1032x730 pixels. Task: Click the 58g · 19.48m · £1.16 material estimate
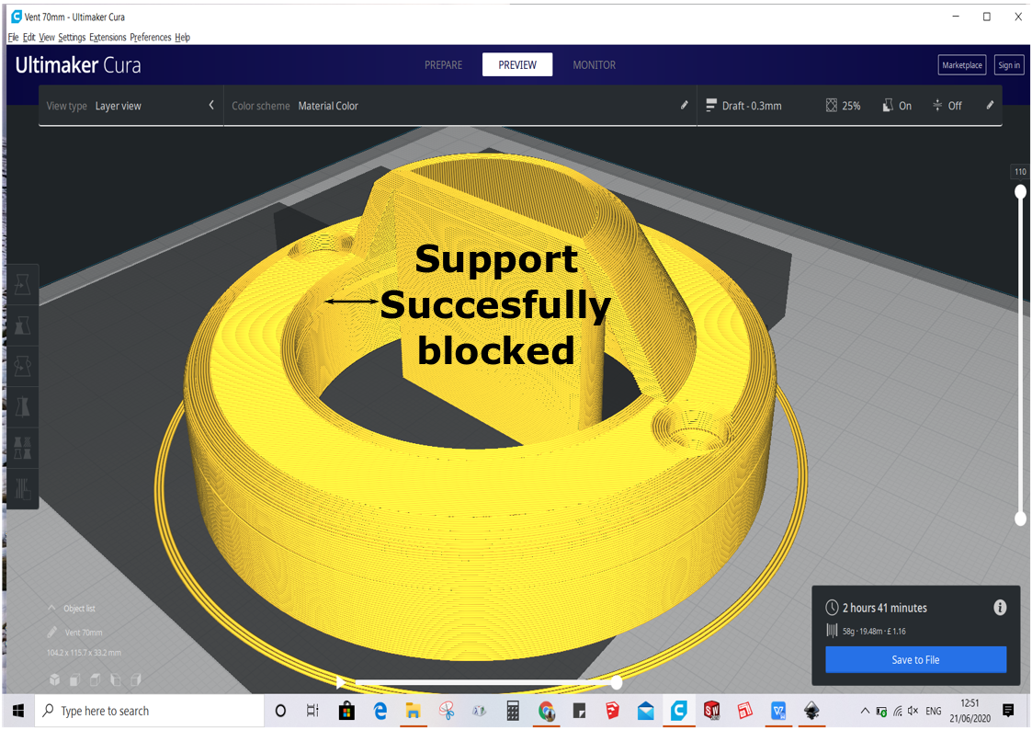click(874, 631)
